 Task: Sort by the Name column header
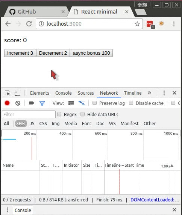(x=20, y=165)
